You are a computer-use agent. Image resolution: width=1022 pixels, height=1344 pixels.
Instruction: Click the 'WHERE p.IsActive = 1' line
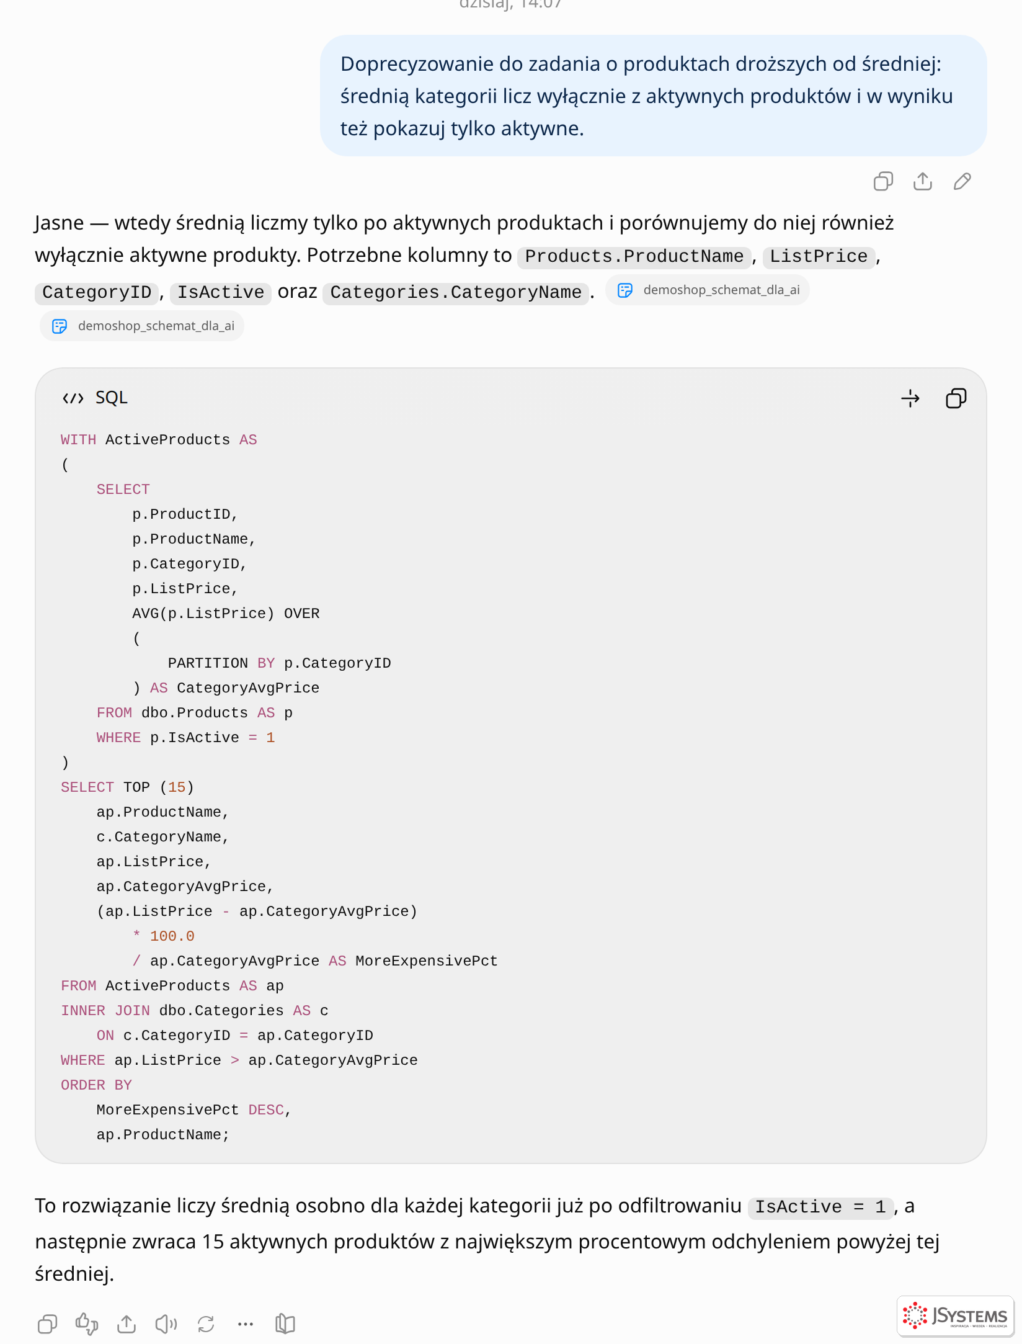pyautogui.click(x=185, y=738)
